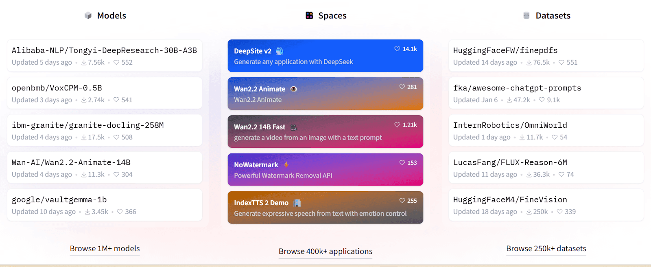This screenshot has width=651, height=267.
Task: Open HuggingFaceFW/finepdfs dataset
Action: 505,50
